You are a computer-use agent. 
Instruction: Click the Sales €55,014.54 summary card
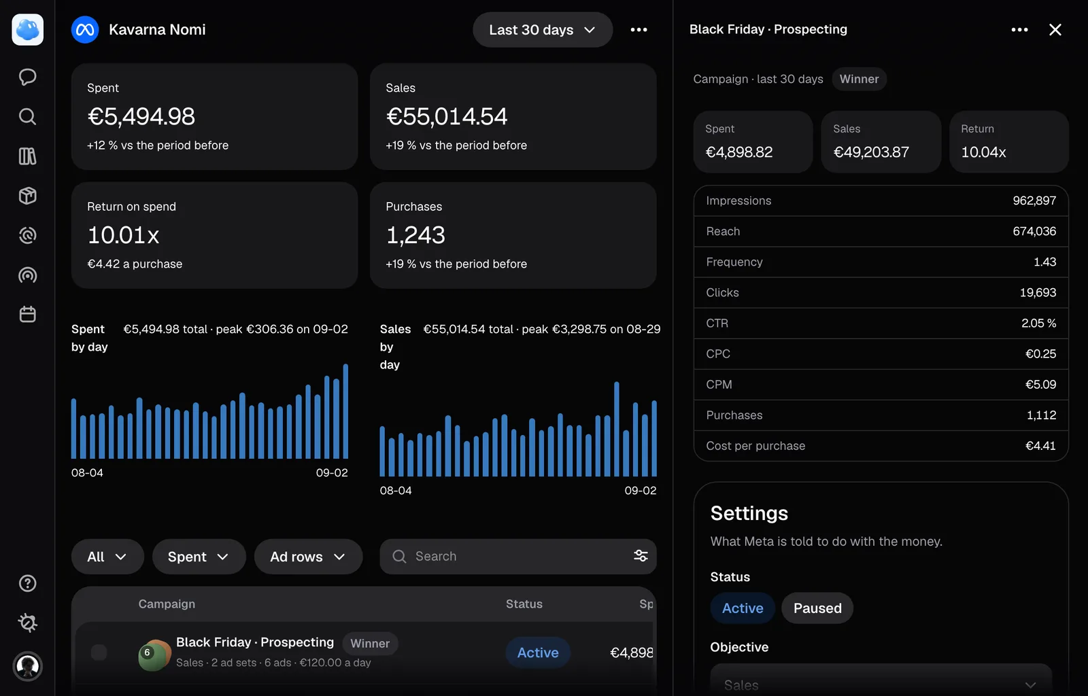513,117
